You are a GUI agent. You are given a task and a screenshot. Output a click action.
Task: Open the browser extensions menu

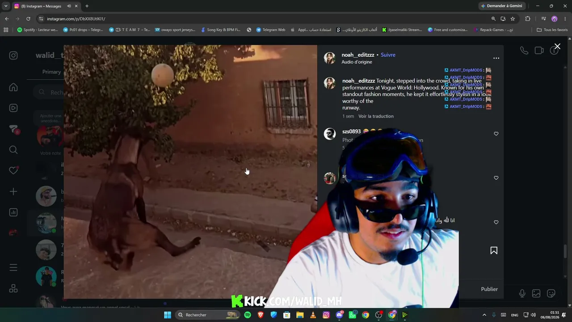point(528,19)
